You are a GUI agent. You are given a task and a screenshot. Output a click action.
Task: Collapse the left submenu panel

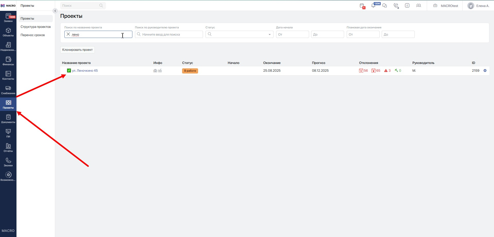click(55, 11)
